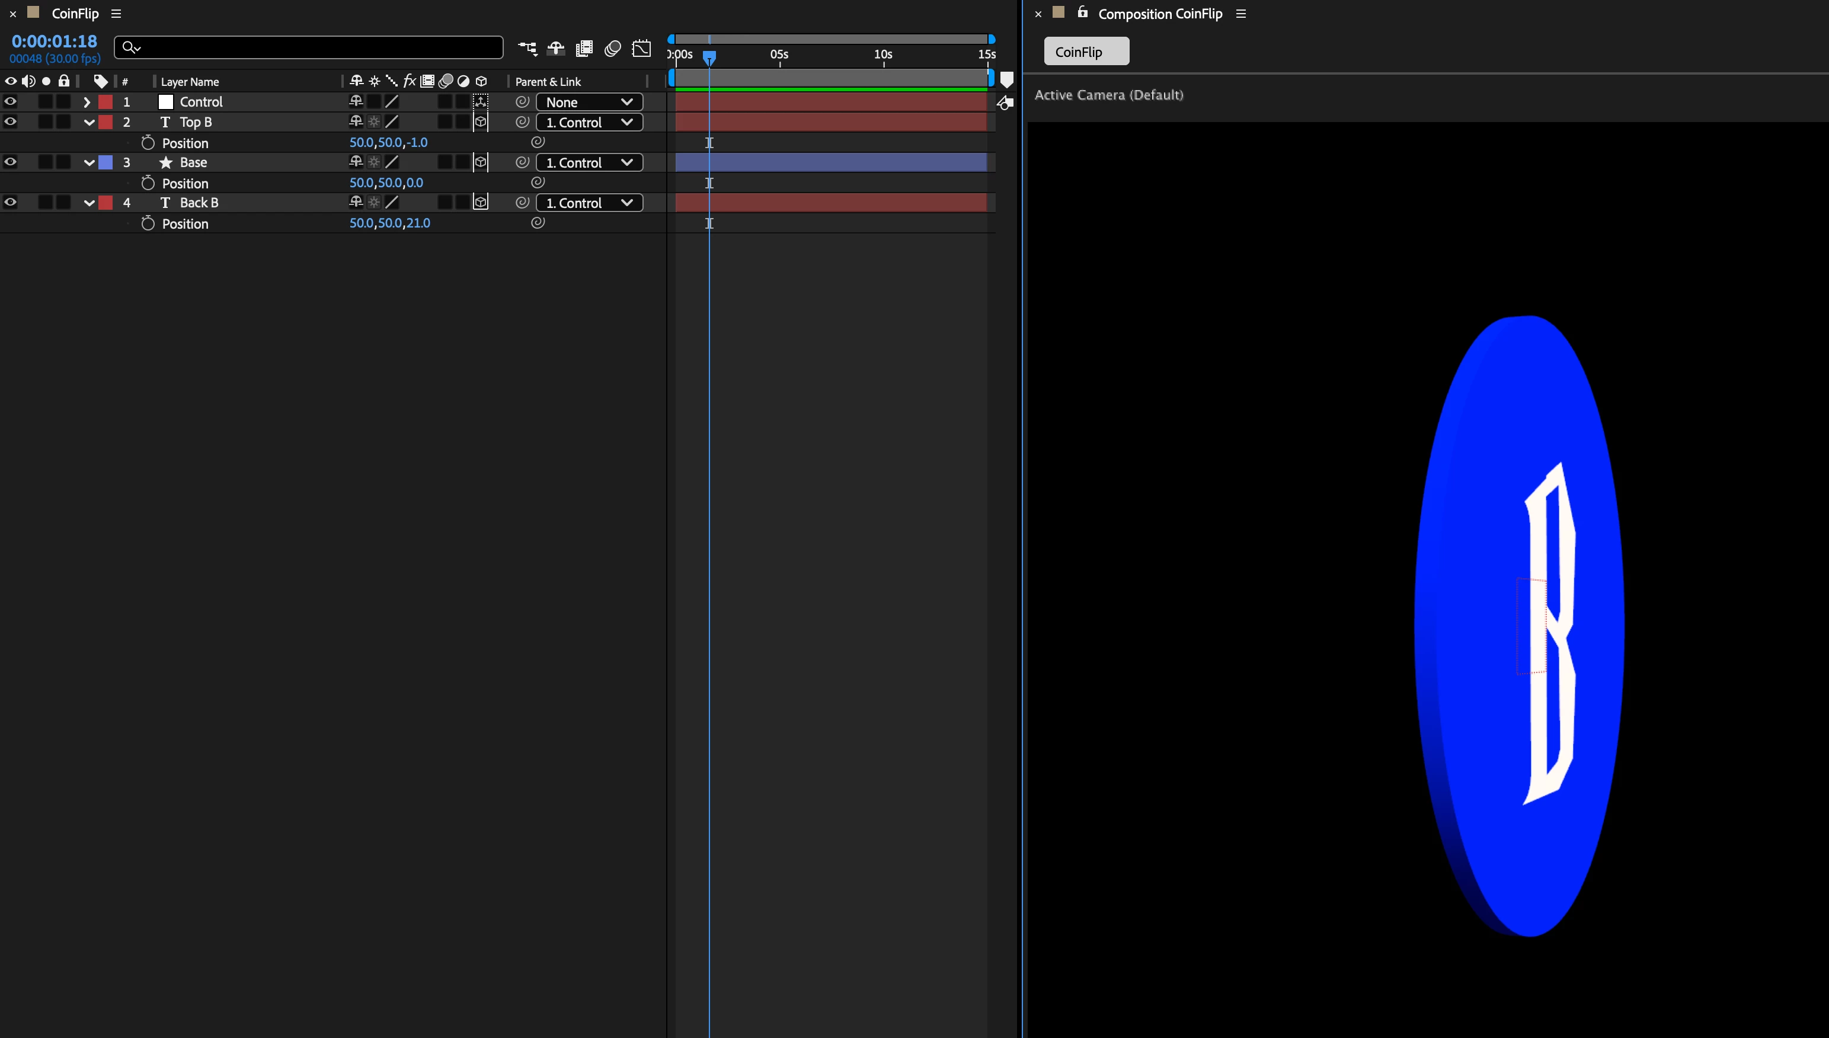Viewport: 1829px width, 1038px height.
Task: Open the CoinFlip timeline panel menu
Action: click(116, 14)
